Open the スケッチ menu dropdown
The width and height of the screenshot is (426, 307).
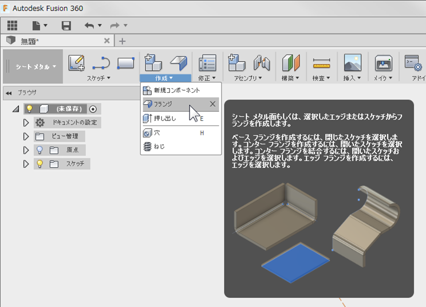click(x=98, y=78)
